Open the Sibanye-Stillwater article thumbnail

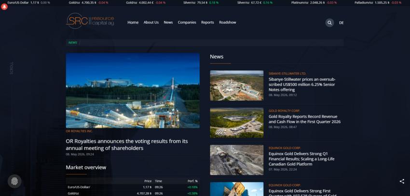(237, 86)
